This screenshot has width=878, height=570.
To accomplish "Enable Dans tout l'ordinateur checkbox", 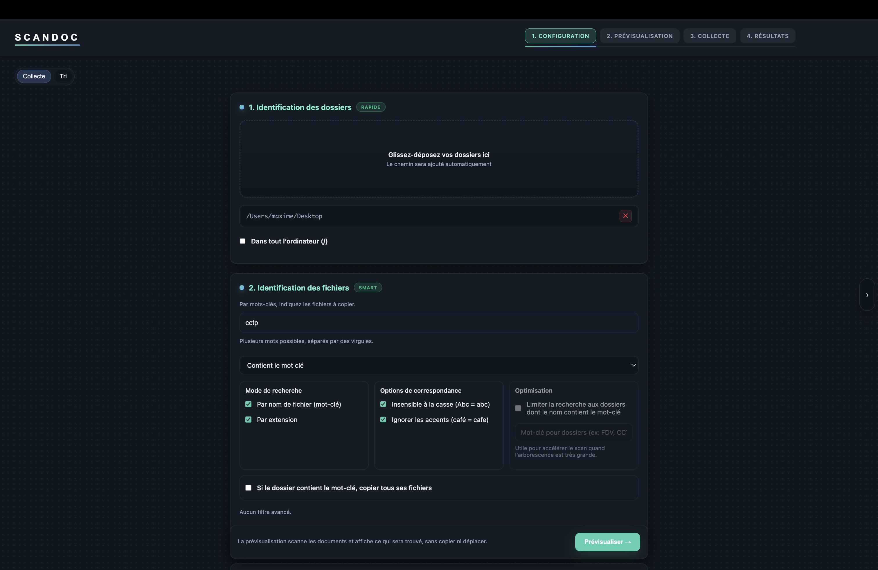I will (242, 241).
